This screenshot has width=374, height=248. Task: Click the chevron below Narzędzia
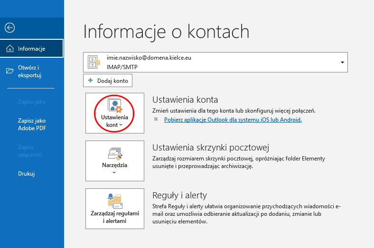tap(114, 172)
